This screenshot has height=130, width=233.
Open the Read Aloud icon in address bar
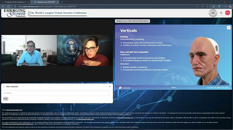(x=202, y=6)
